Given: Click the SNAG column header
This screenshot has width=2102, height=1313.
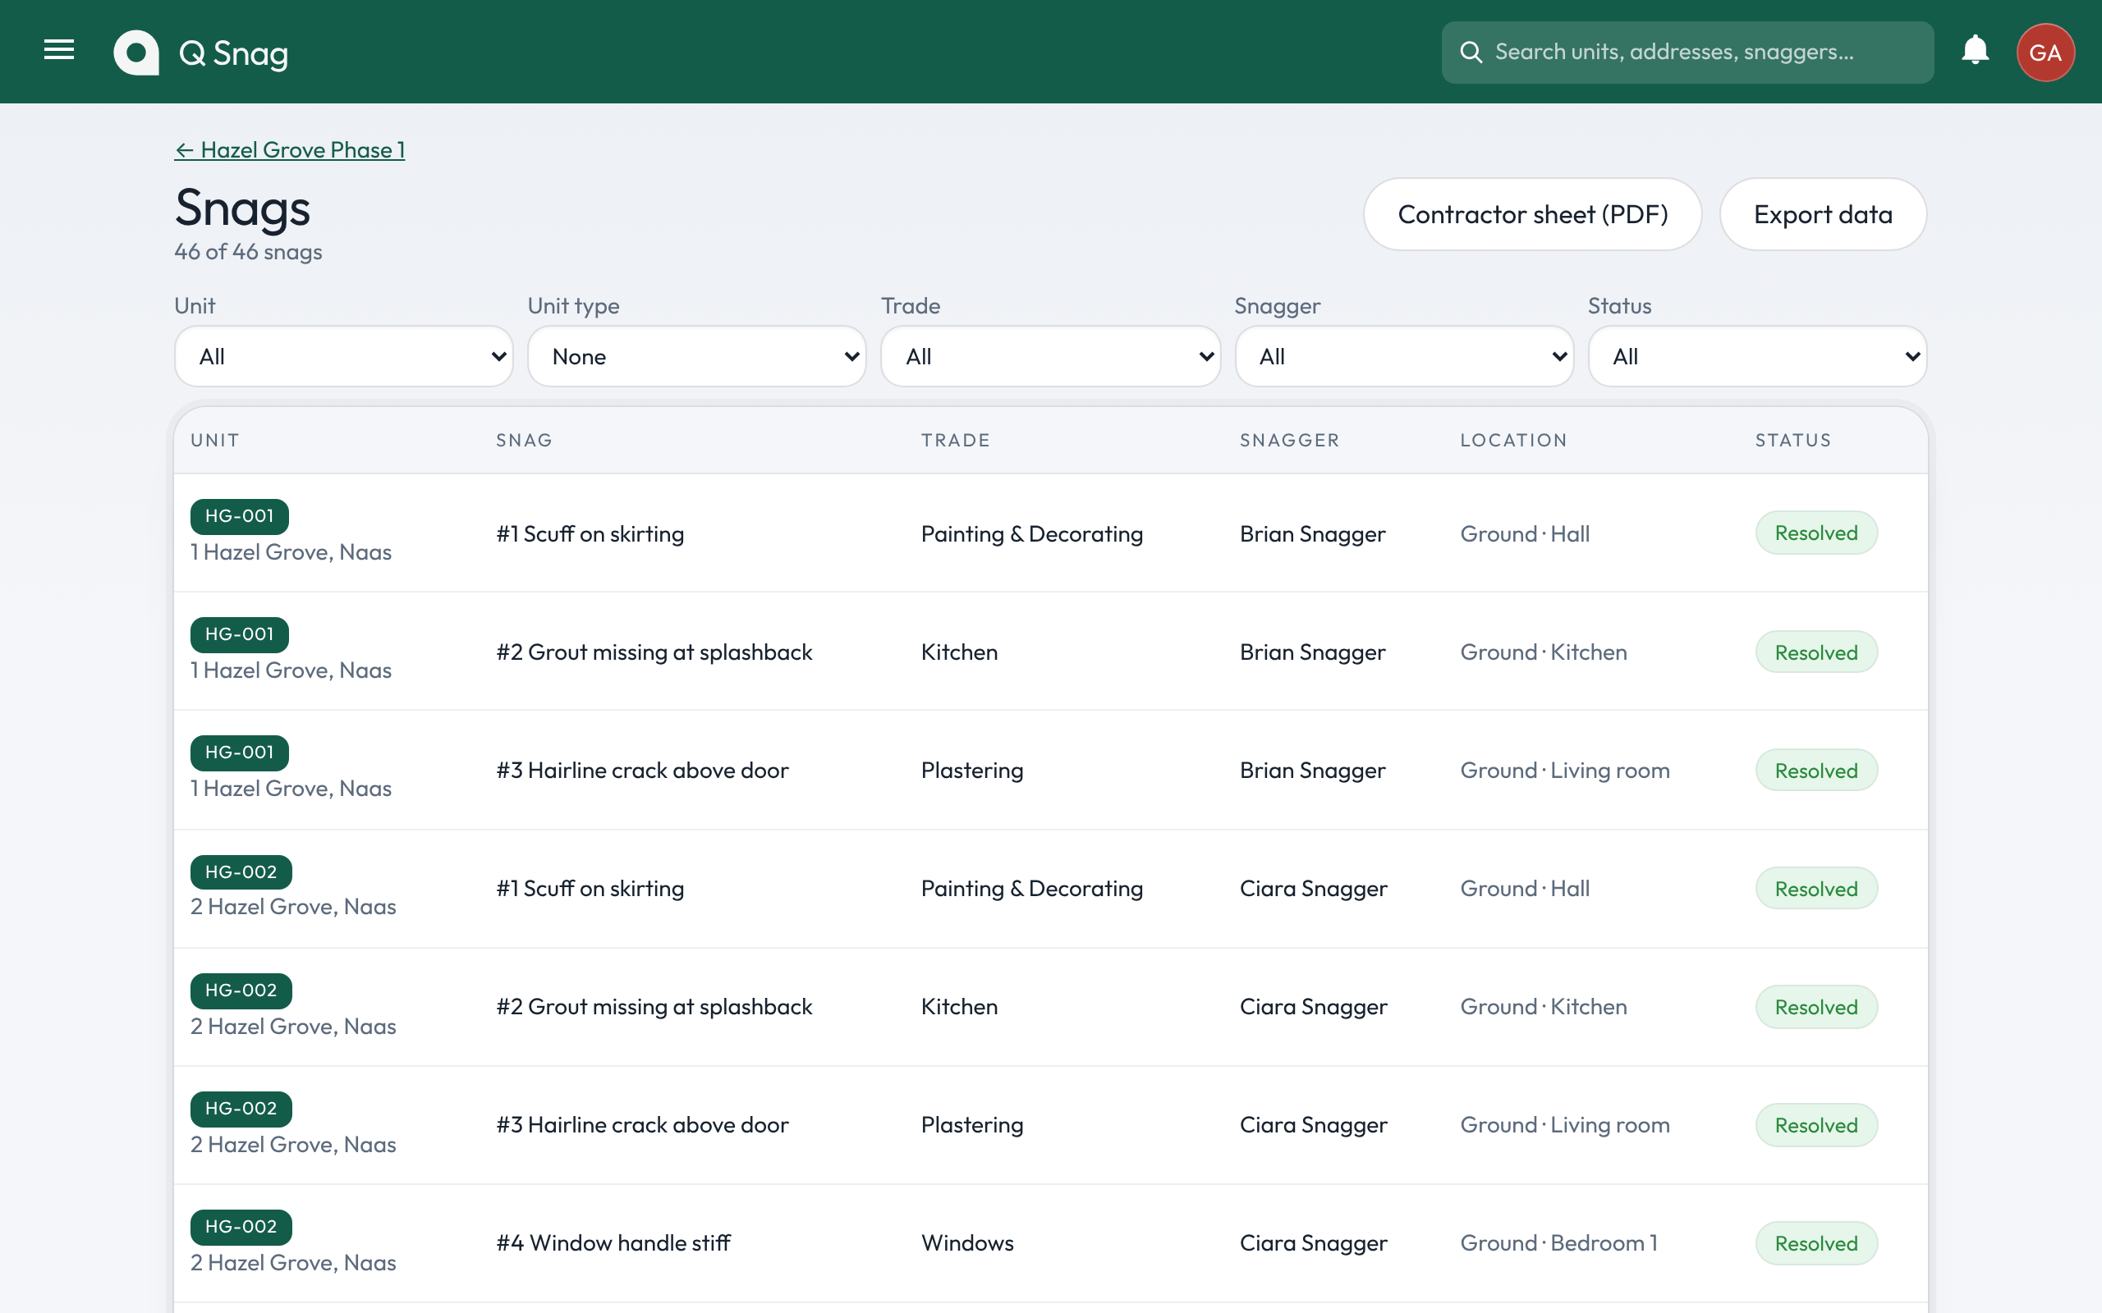Looking at the screenshot, I should tap(524, 441).
